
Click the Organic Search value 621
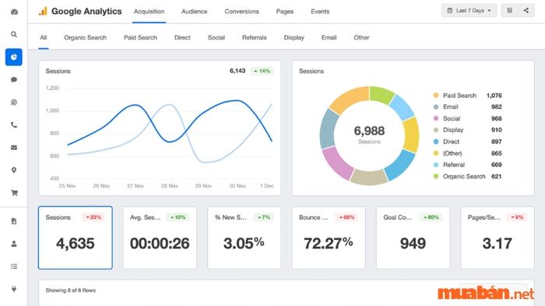tap(497, 176)
